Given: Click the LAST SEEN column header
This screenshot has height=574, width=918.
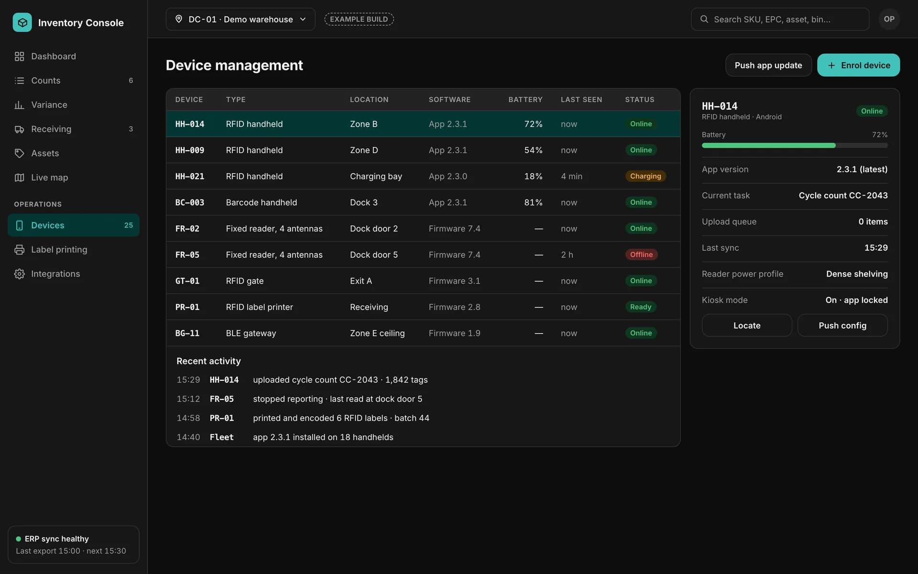Looking at the screenshot, I should (x=581, y=99).
